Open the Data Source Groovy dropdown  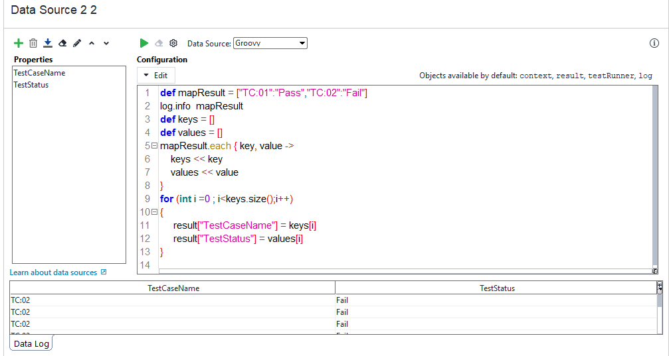pyautogui.click(x=270, y=43)
